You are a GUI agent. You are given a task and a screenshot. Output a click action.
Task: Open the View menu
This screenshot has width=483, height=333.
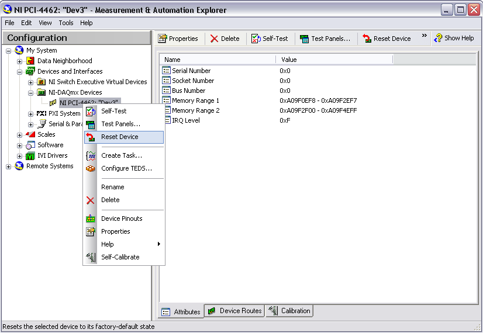pos(45,23)
